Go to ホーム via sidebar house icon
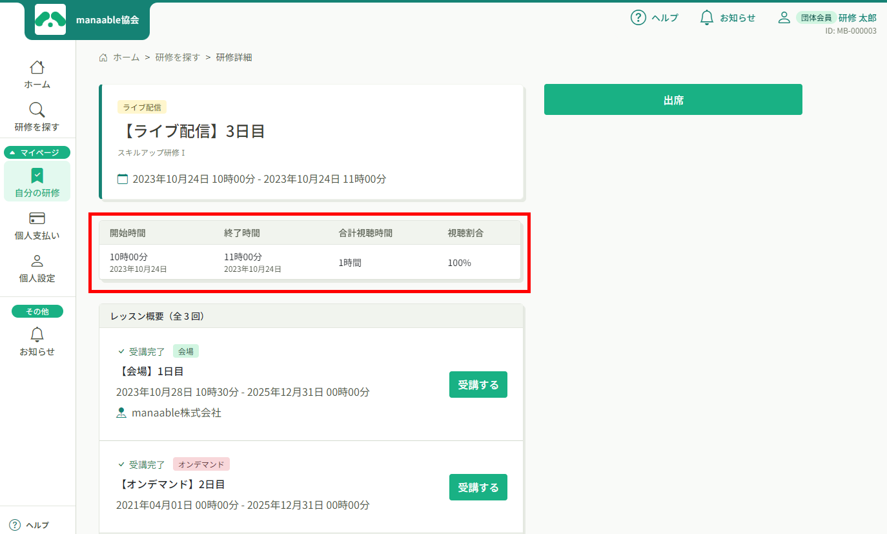 click(x=37, y=68)
